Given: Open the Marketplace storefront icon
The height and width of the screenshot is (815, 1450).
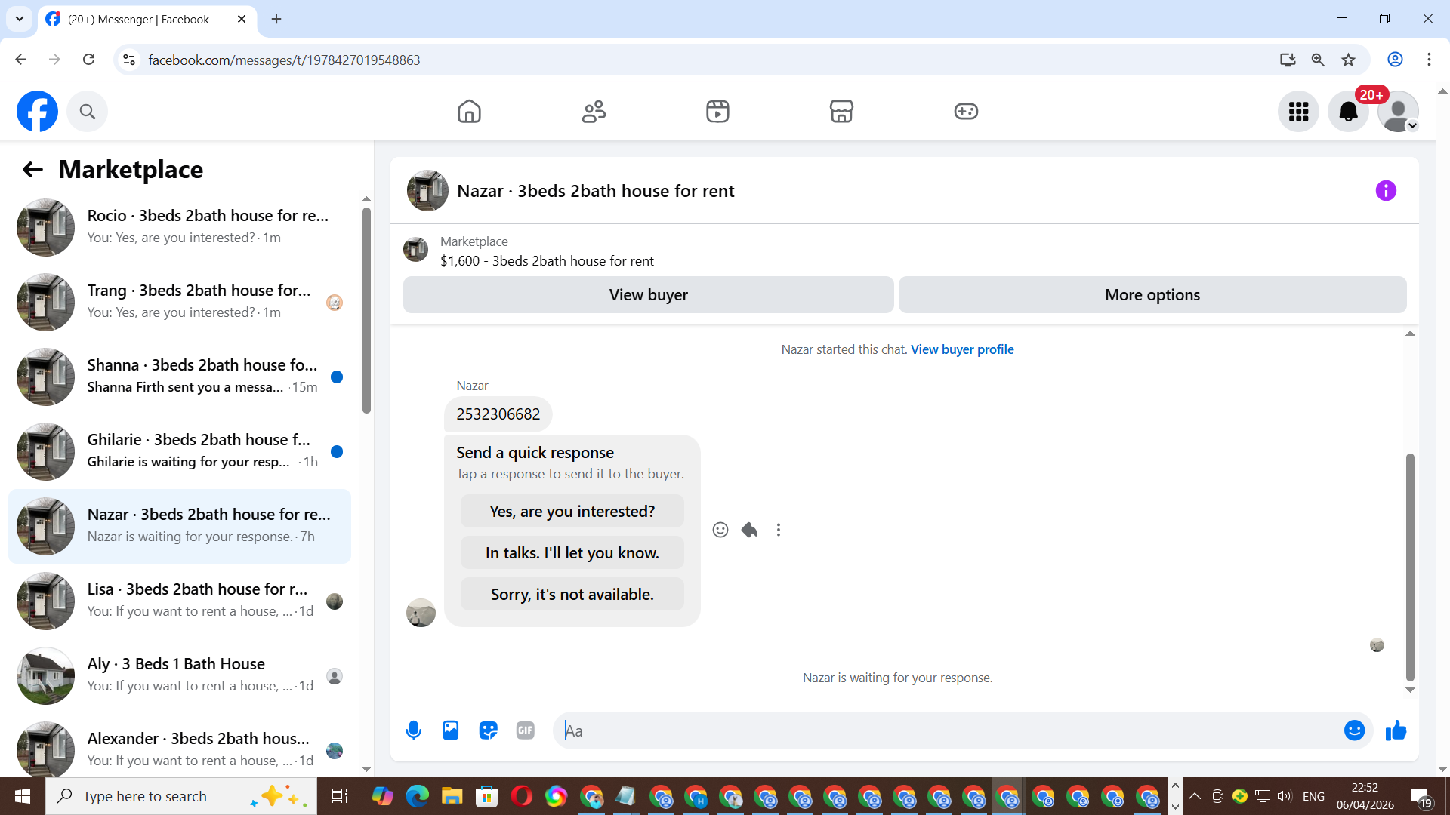Looking at the screenshot, I should tap(841, 112).
